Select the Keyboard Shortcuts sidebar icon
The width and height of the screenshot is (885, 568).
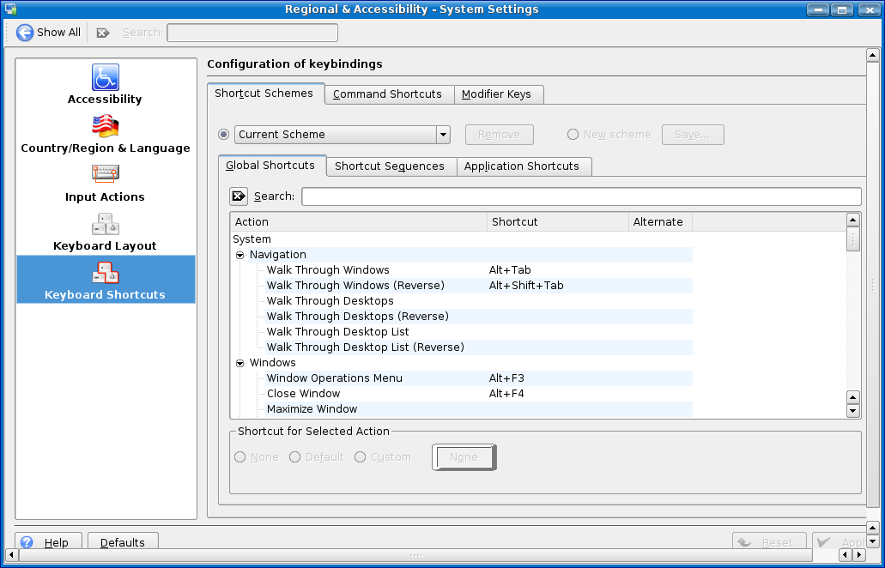click(106, 273)
